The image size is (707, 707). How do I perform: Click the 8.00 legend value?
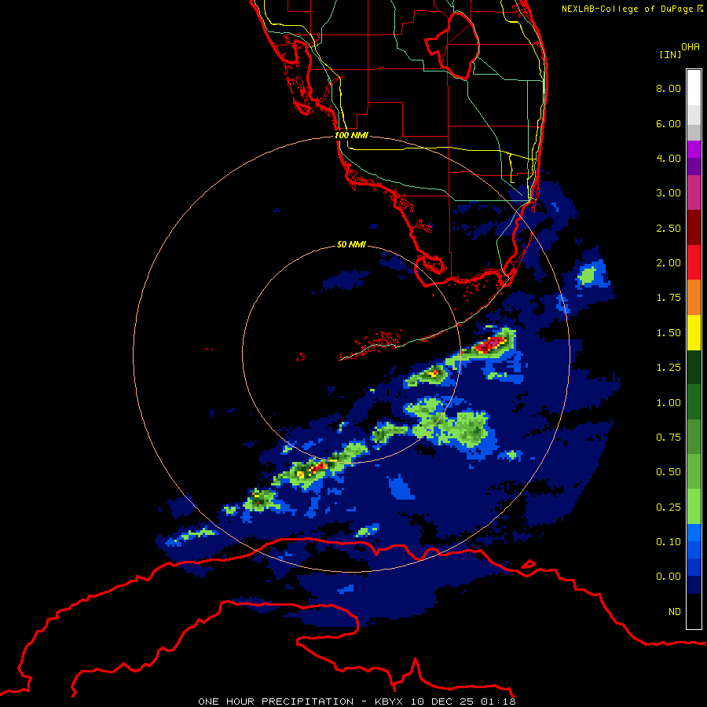click(669, 88)
